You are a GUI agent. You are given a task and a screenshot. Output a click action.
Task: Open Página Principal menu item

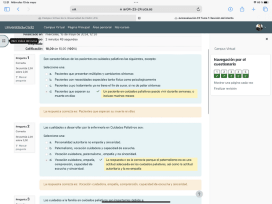click(79, 27)
